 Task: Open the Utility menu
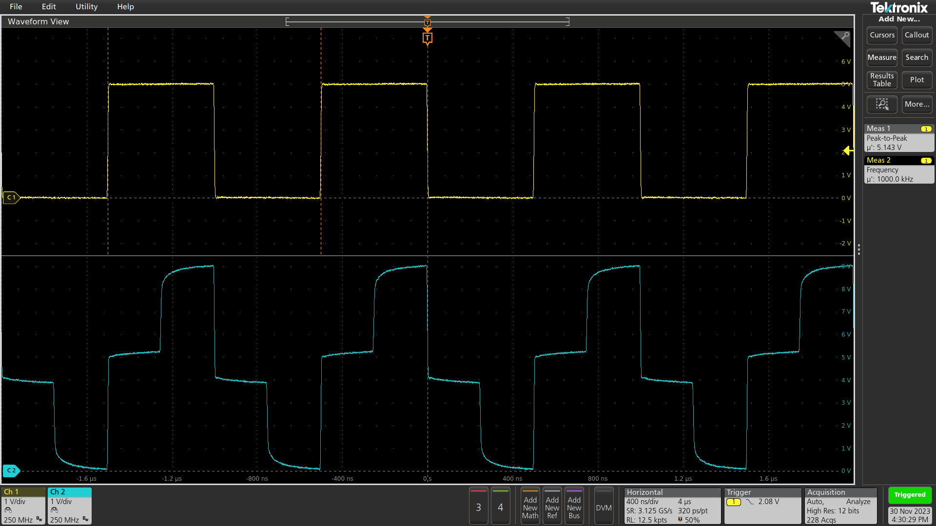(x=86, y=6)
